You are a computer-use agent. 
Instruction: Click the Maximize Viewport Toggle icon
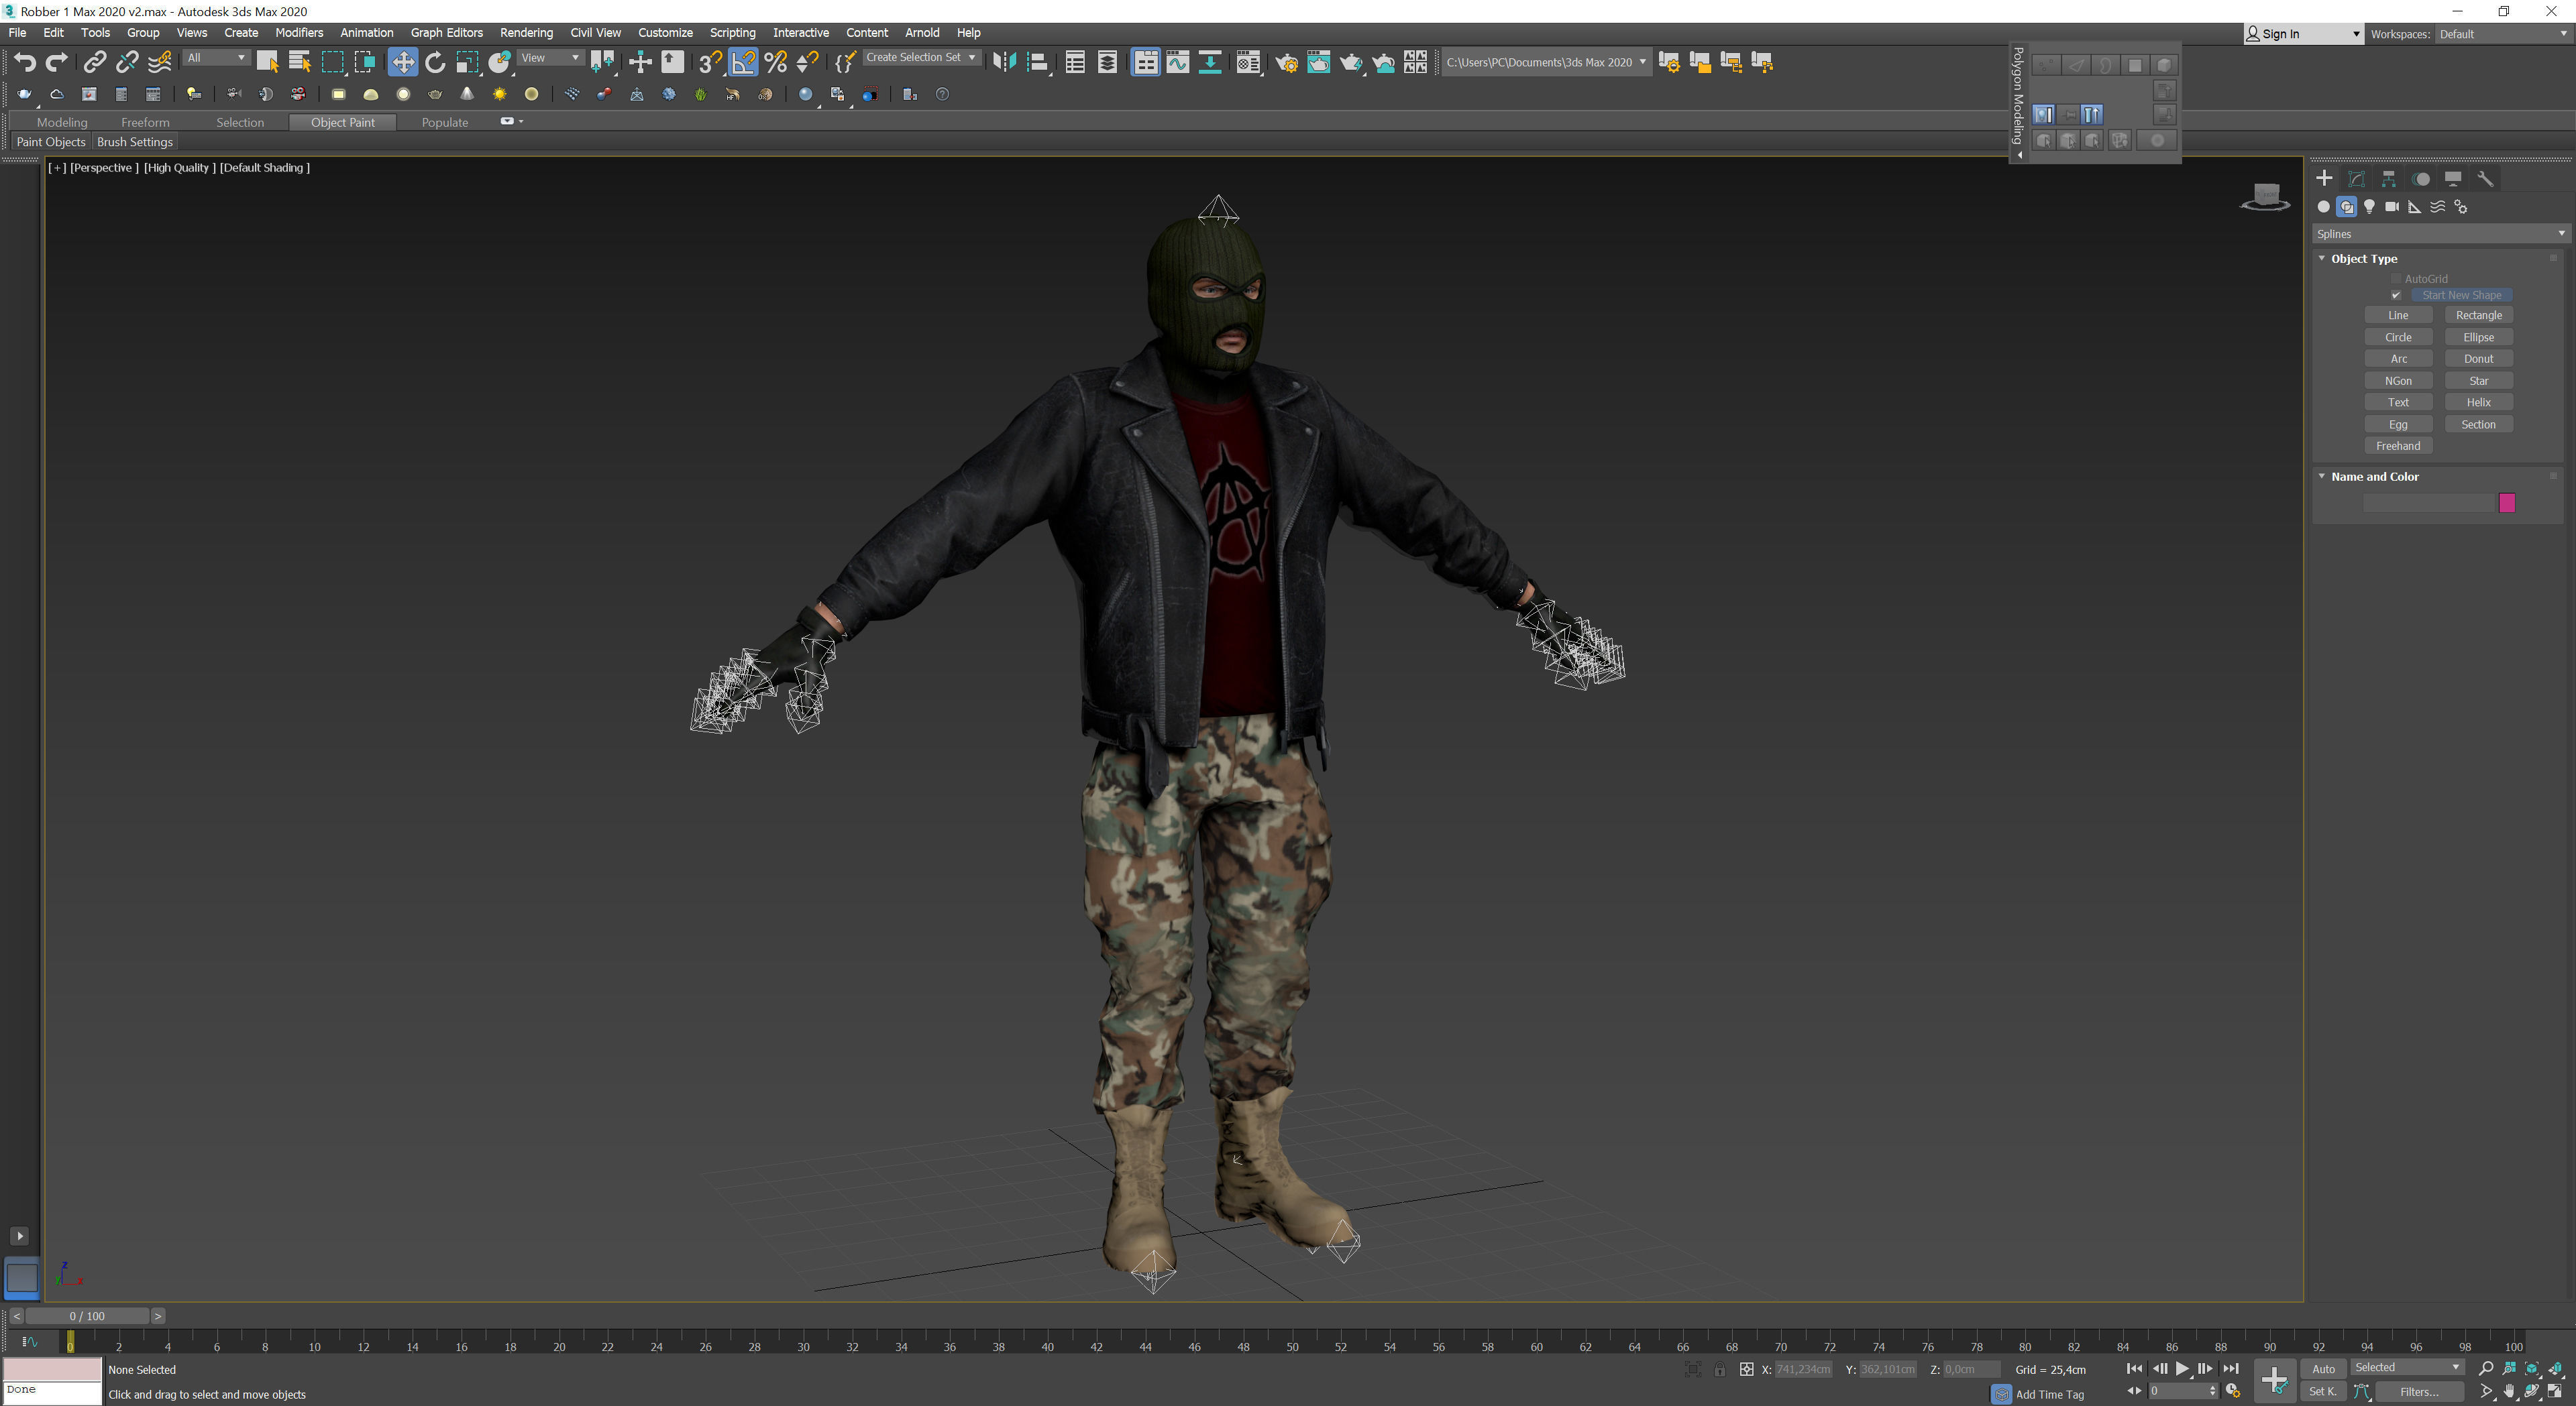pyautogui.click(x=2555, y=1391)
